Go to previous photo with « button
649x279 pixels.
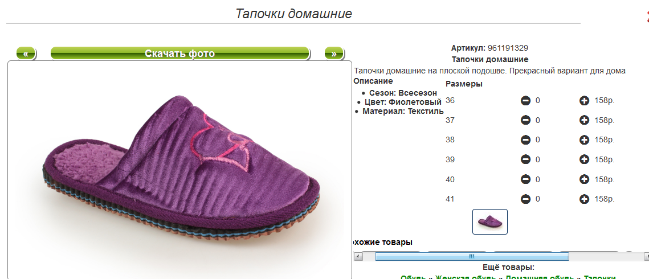pyautogui.click(x=26, y=54)
